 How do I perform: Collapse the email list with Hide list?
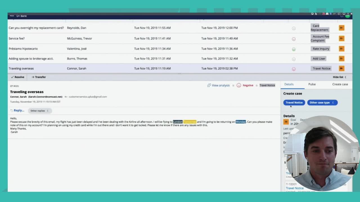pos(339,77)
